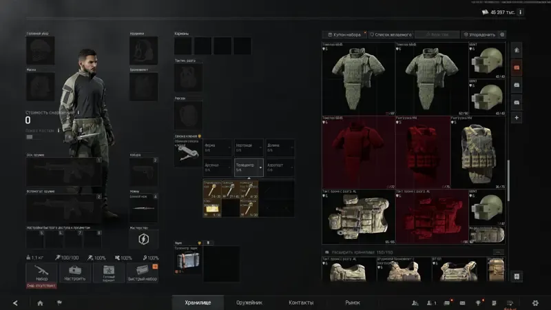Collapse the Телецентр key group dropdown
The width and height of the screenshot is (551, 310).
pos(260,167)
